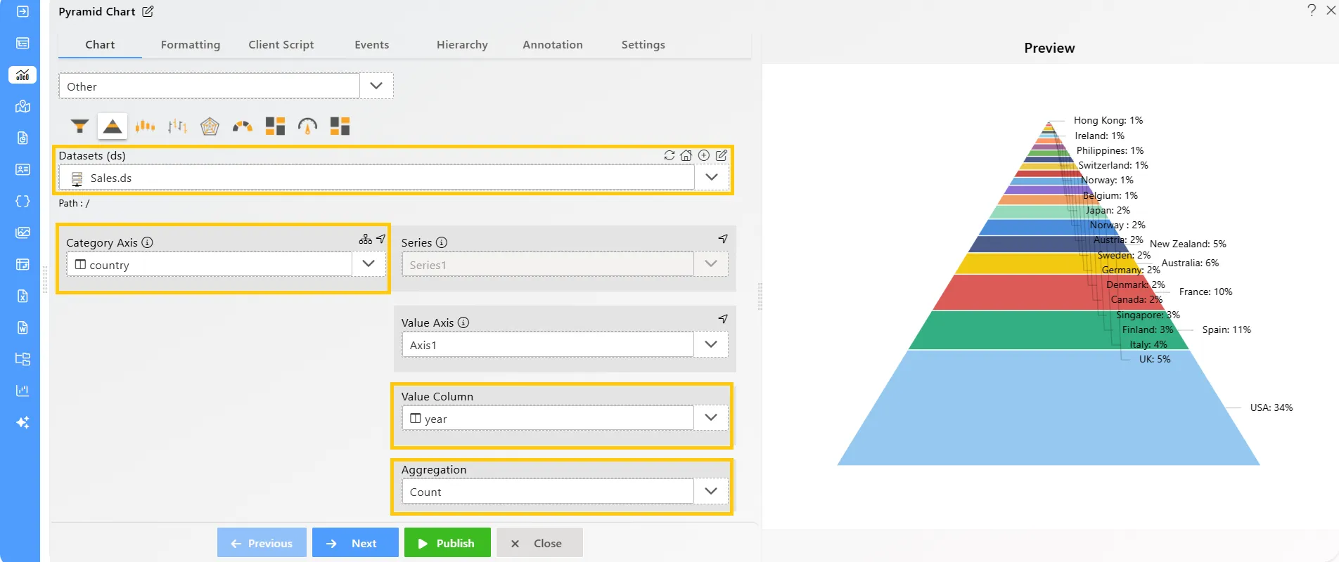Open the hierarchy icon on Category Axis
Image resolution: width=1339 pixels, height=562 pixels.
pos(365,239)
